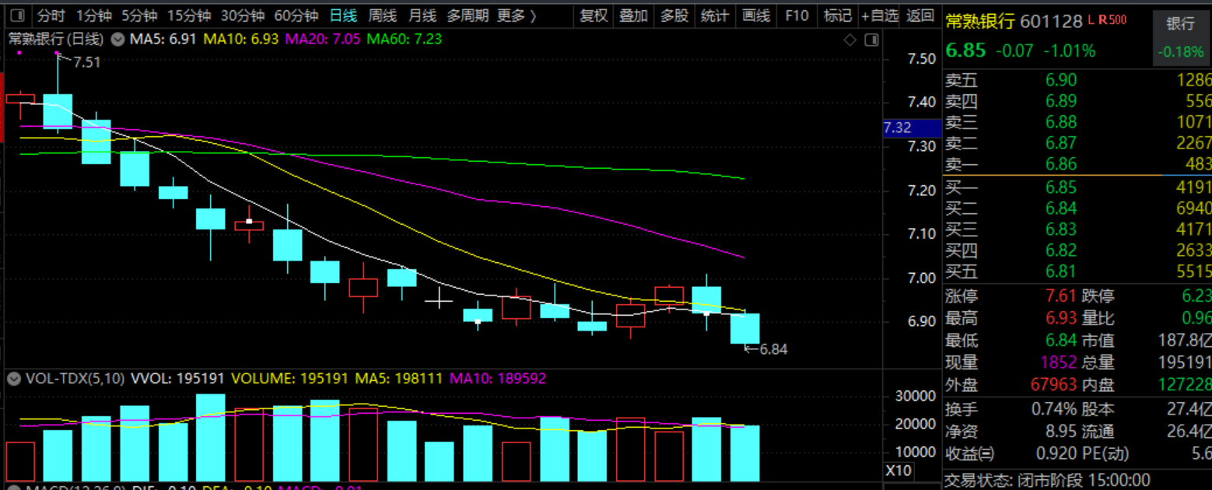Click the VVOL: 195191 value
1212x490 pixels.
pyautogui.click(x=178, y=379)
